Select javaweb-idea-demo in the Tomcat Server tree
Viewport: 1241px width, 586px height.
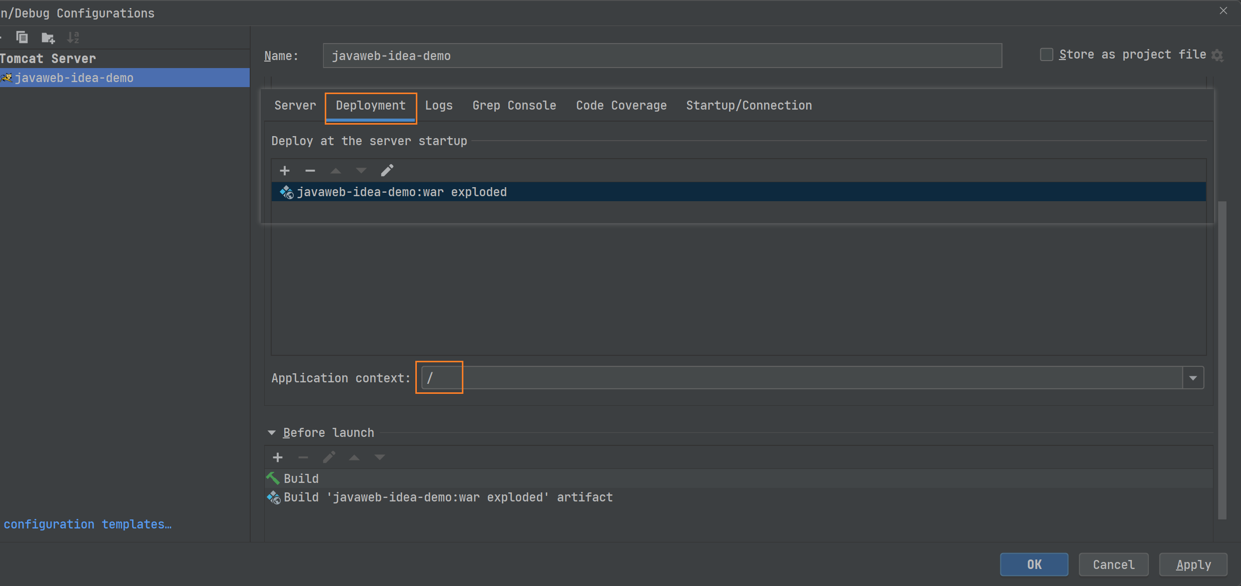(x=74, y=78)
